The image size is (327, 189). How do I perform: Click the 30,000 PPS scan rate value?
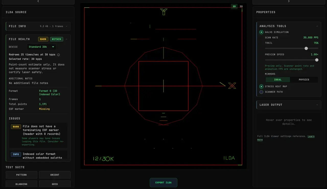pyautogui.click(x=311, y=38)
